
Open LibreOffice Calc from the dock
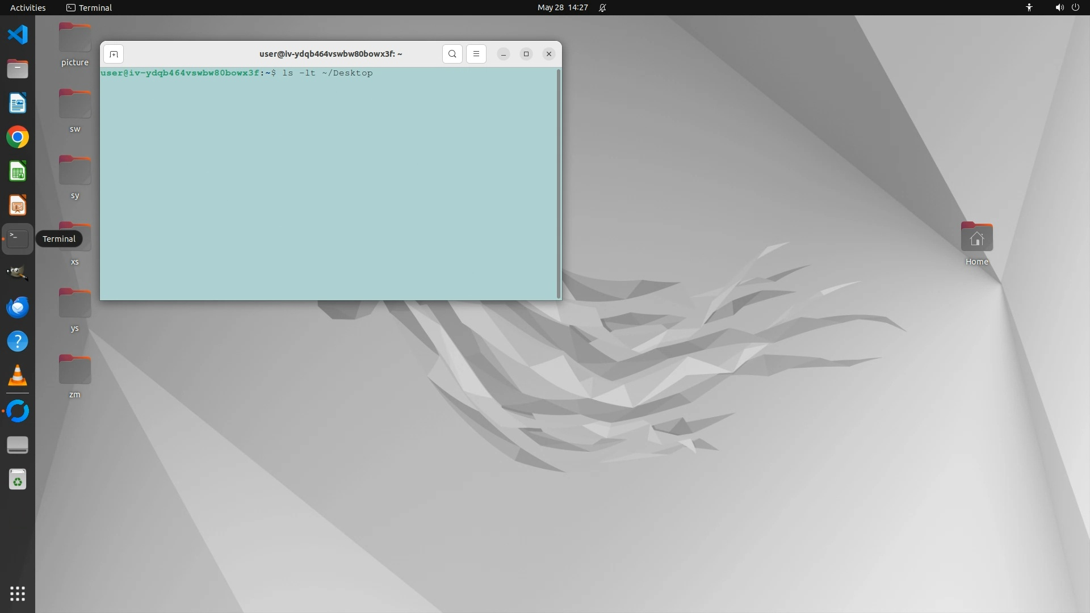click(x=18, y=171)
